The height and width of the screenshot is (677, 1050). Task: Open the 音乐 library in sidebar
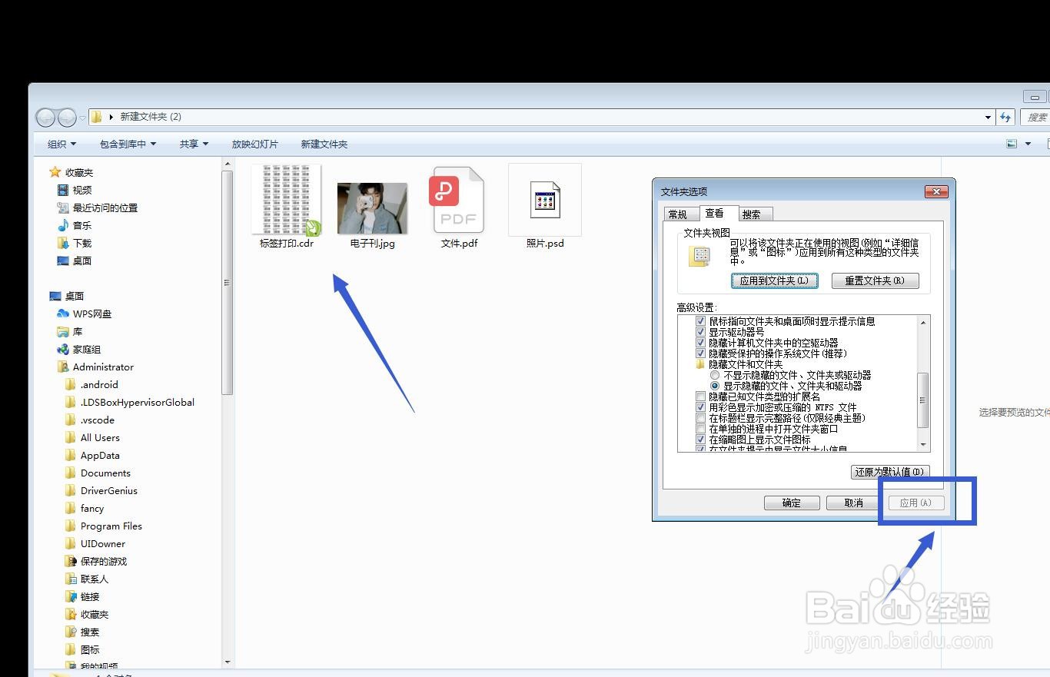(80, 225)
